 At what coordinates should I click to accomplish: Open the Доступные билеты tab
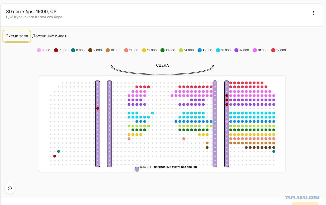tap(51, 36)
